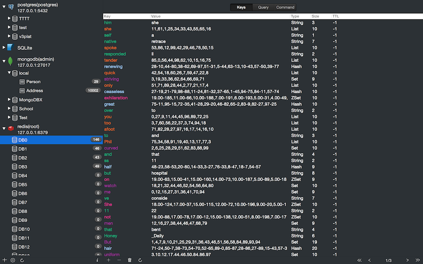Jump to the last page of keys

(x=417, y=260)
